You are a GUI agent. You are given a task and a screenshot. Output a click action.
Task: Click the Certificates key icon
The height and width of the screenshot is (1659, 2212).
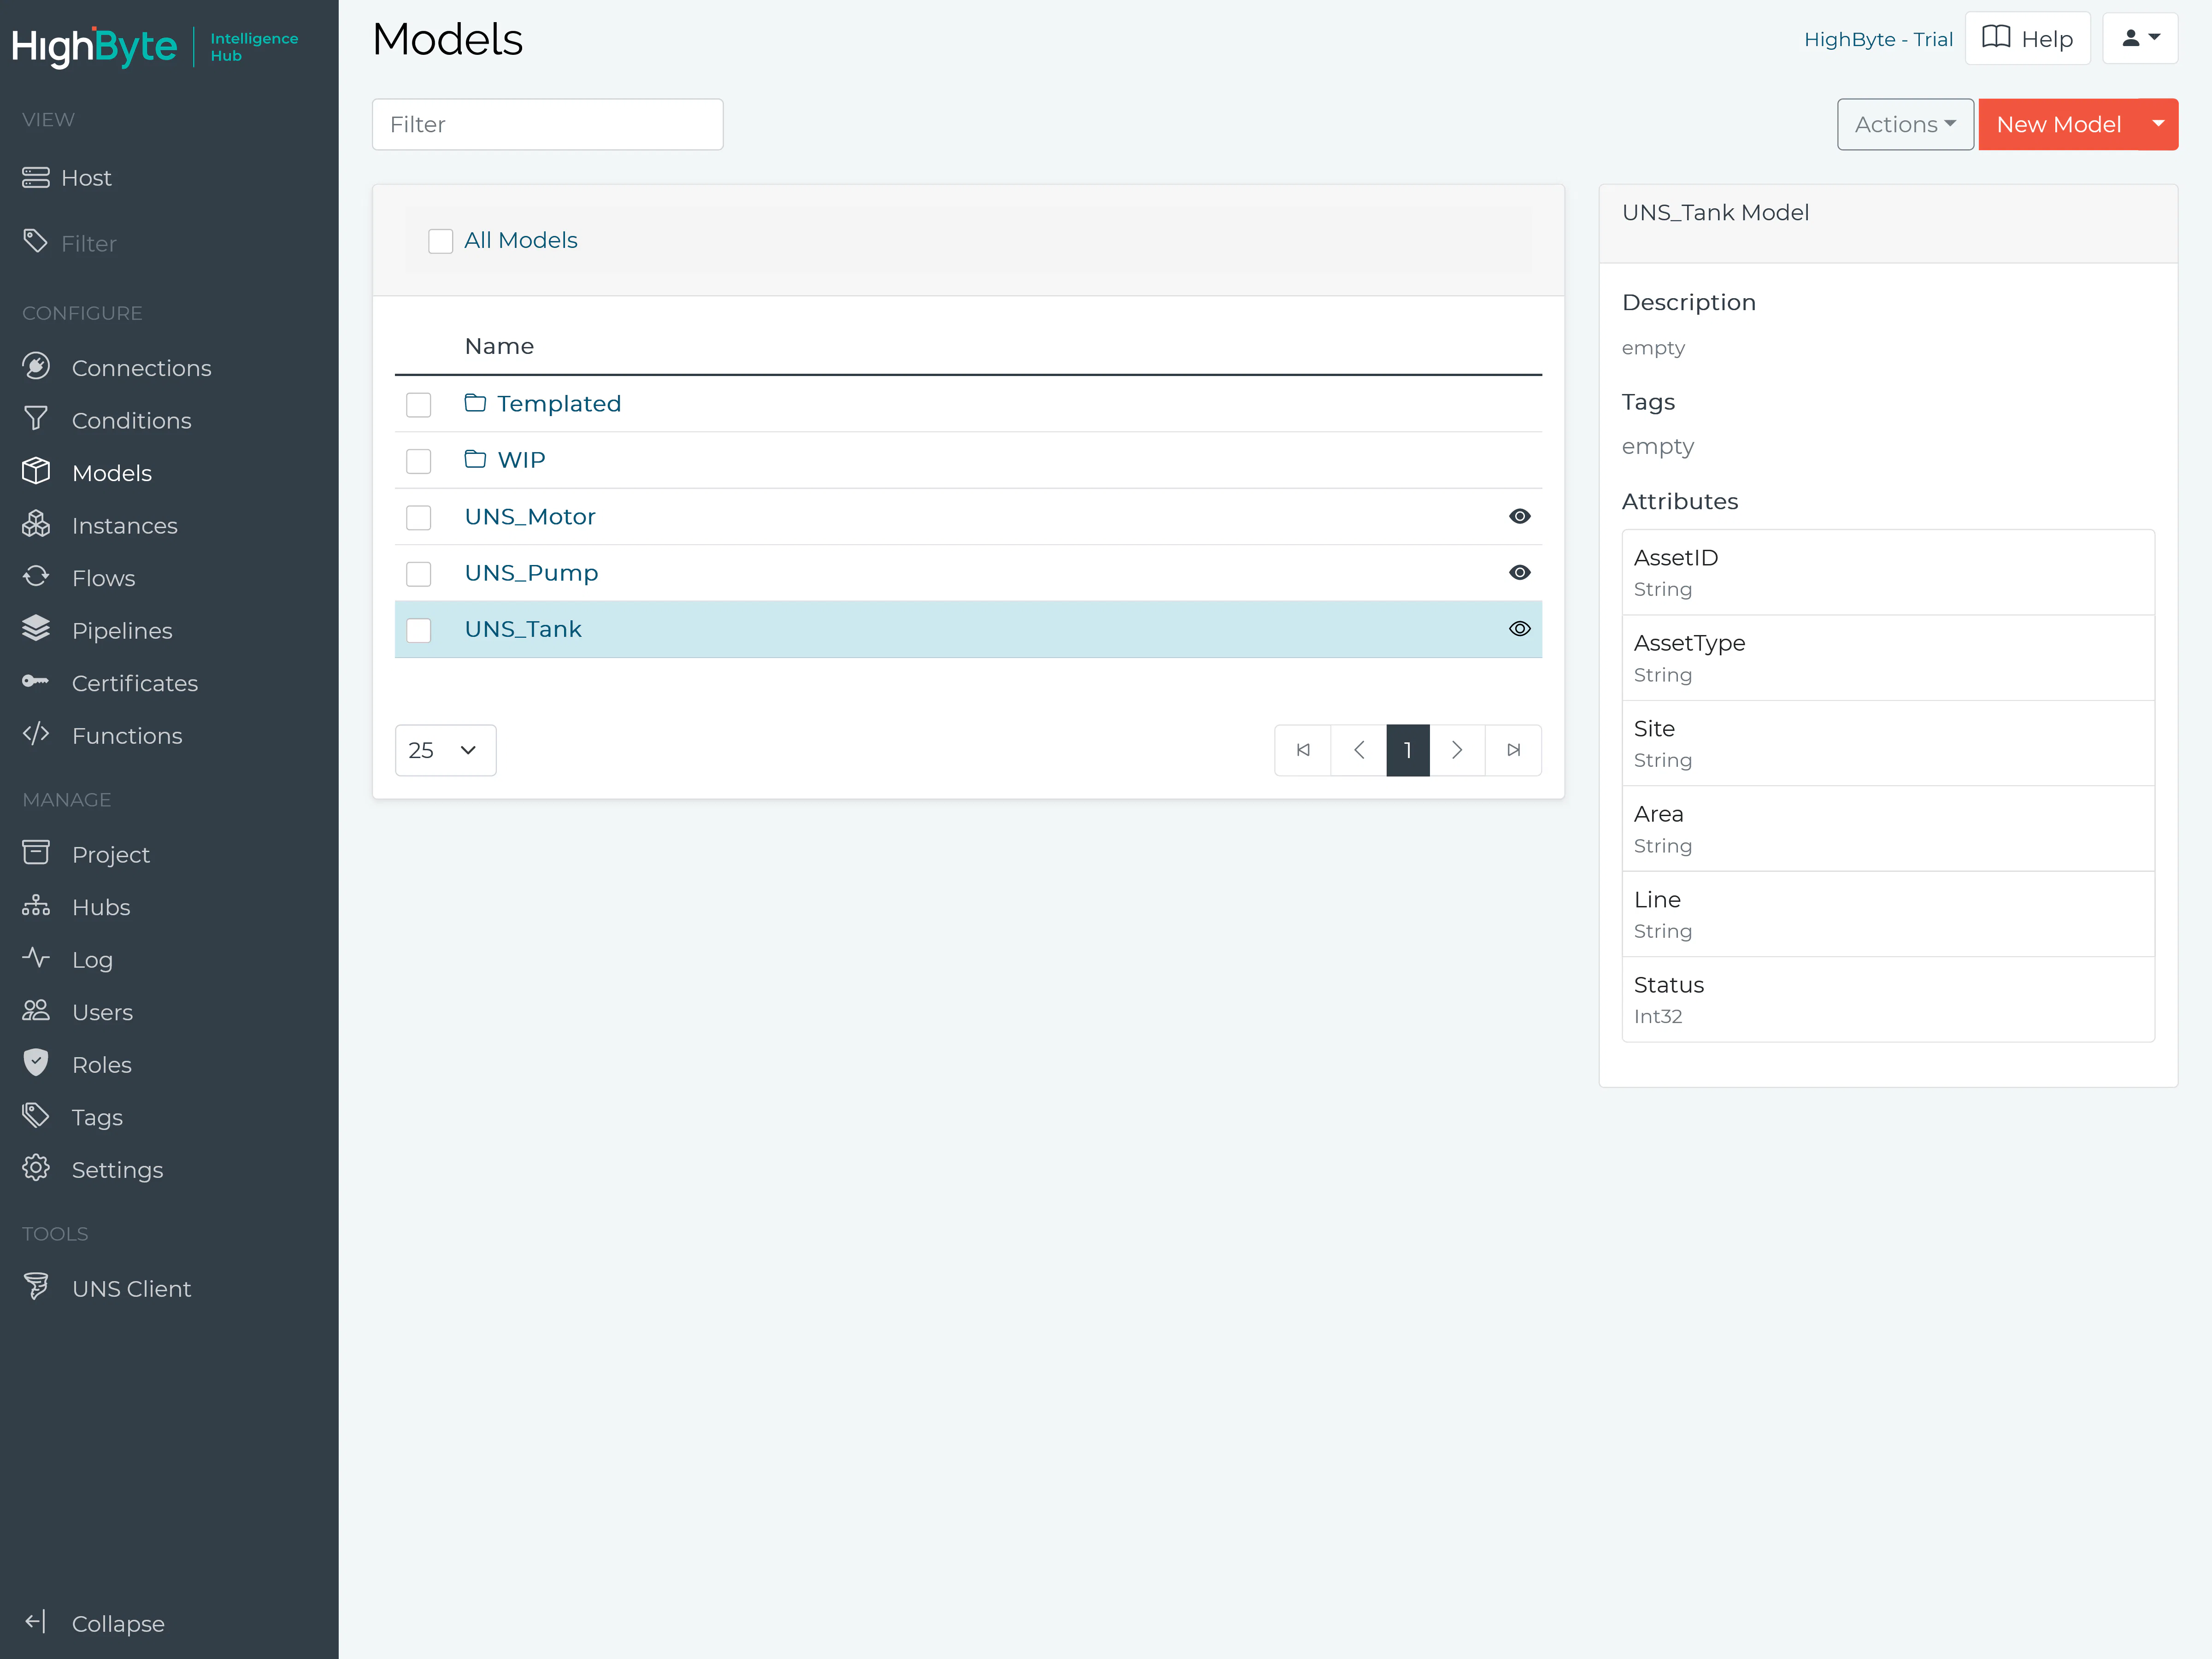tap(36, 682)
